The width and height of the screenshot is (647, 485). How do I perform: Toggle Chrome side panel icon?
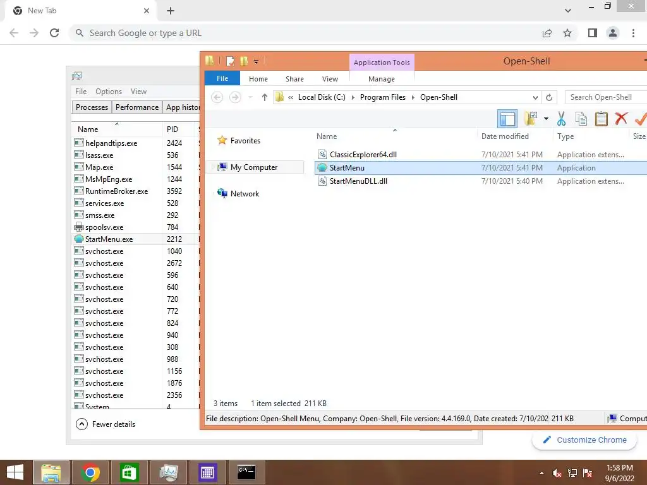point(593,33)
